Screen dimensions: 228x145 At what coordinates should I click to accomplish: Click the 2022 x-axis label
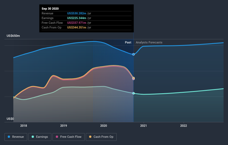[184, 126]
